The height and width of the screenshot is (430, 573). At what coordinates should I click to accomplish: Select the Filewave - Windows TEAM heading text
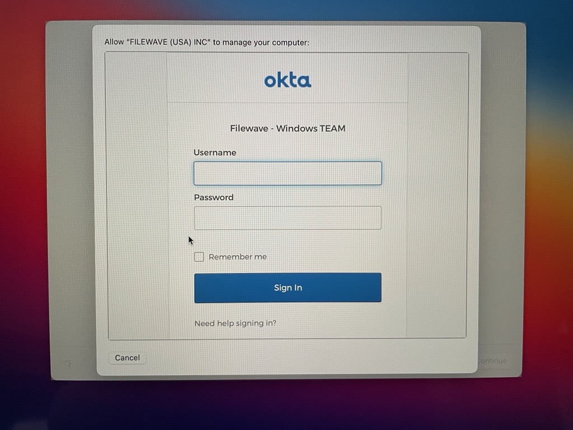coord(288,128)
